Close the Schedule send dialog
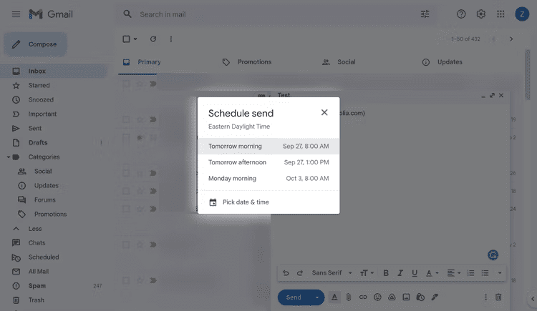Viewport: 537px width, 311px height. coord(324,112)
